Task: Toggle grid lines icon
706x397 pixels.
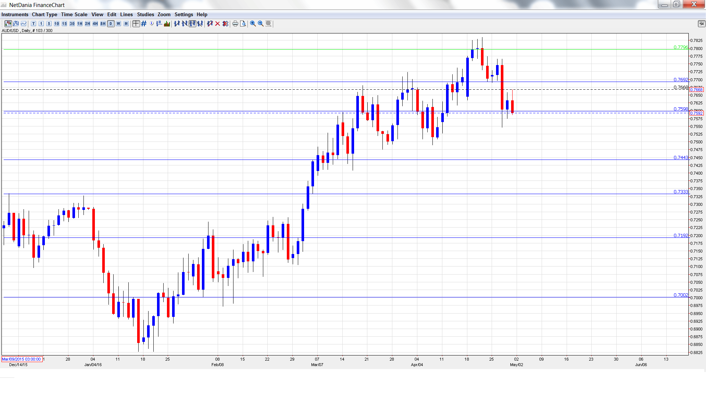Action: click(144, 24)
